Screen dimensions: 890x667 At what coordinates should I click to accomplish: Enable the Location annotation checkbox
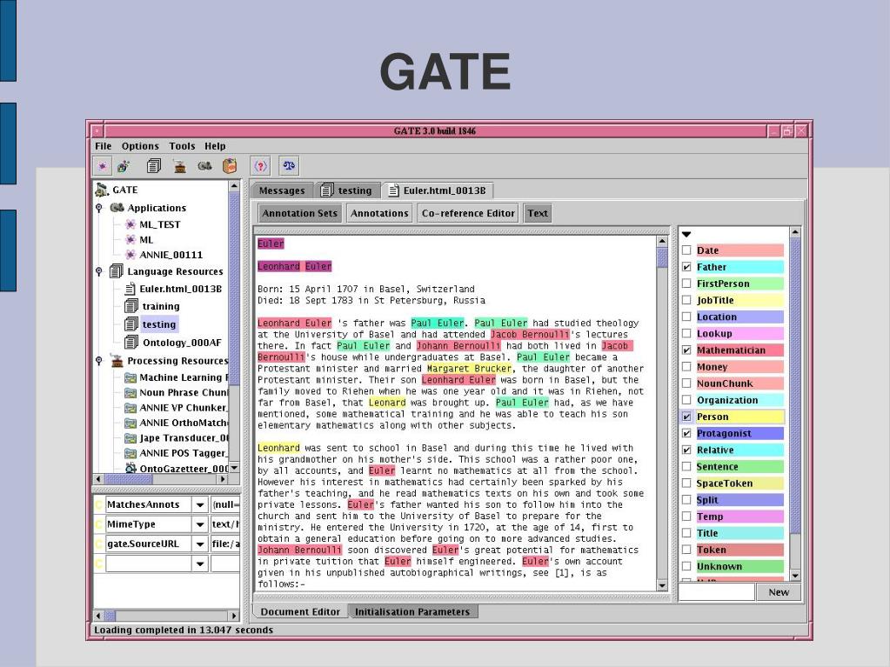point(686,317)
